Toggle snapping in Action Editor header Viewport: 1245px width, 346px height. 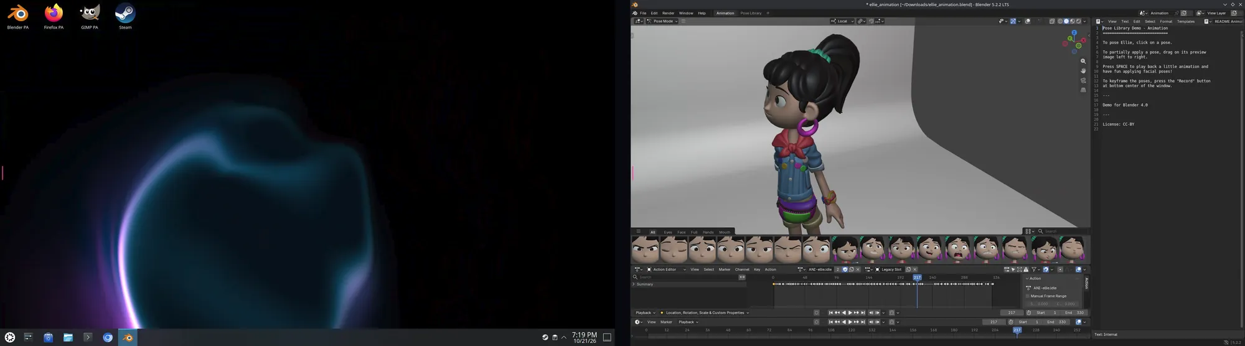tap(1046, 269)
